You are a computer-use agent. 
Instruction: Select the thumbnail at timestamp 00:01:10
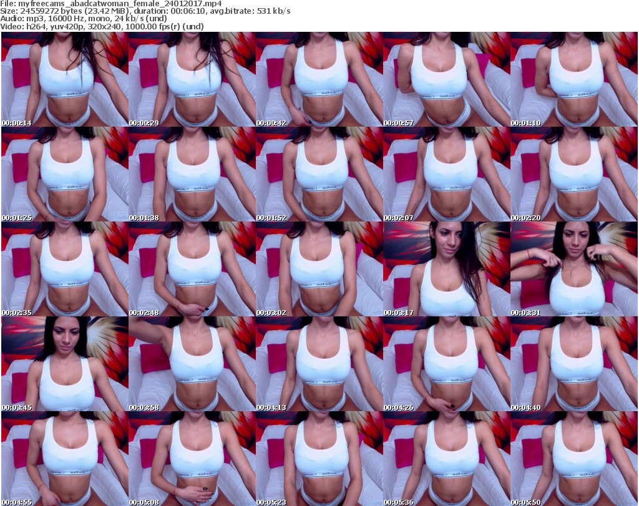(574, 79)
